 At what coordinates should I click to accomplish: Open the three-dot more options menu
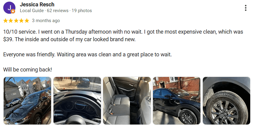[245, 8]
